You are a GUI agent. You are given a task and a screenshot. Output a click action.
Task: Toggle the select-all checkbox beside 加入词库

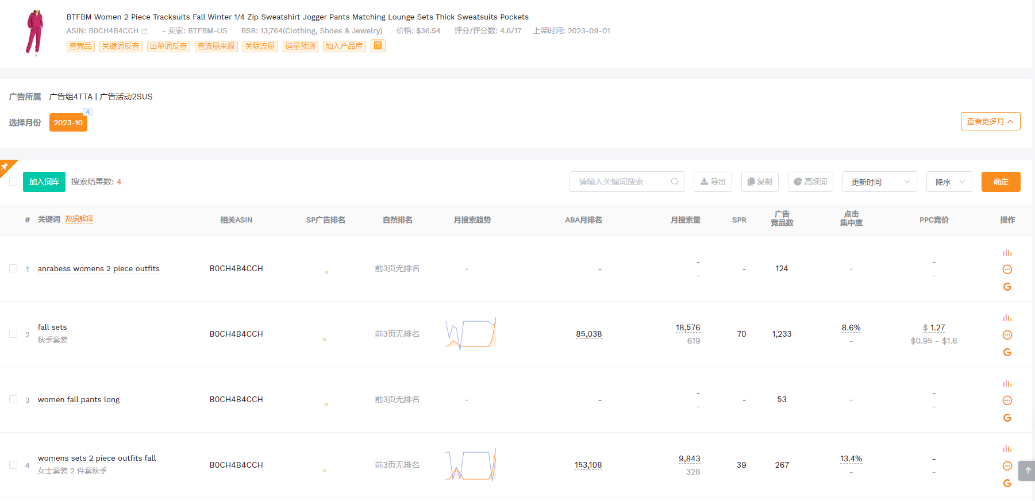click(x=13, y=182)
